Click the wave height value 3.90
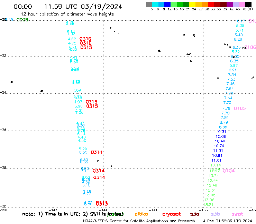The height and width of the screenshot is (224, 256). tap(79, 106)
